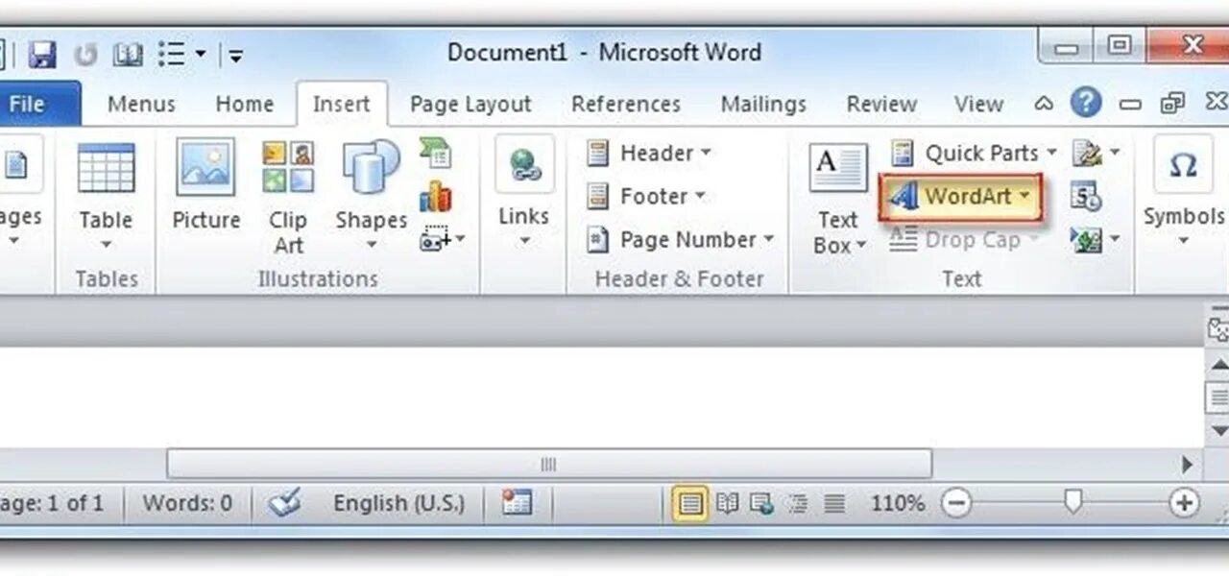Click the Save icon in Quick Access Toolbar
Viewport: 1229px width, 576px height.
click(x=41, y=54)
